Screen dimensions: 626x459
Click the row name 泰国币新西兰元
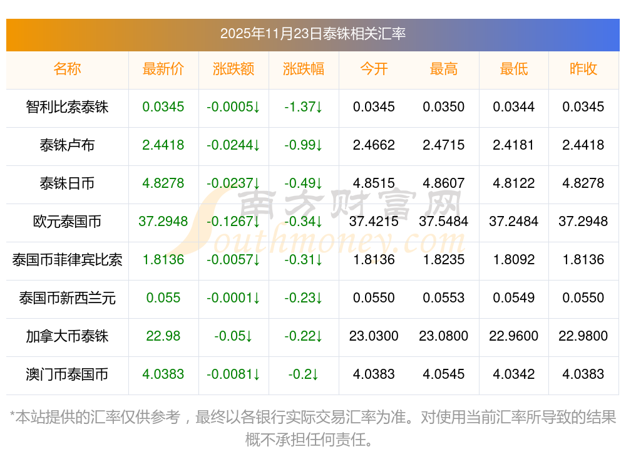coord(67,298)
